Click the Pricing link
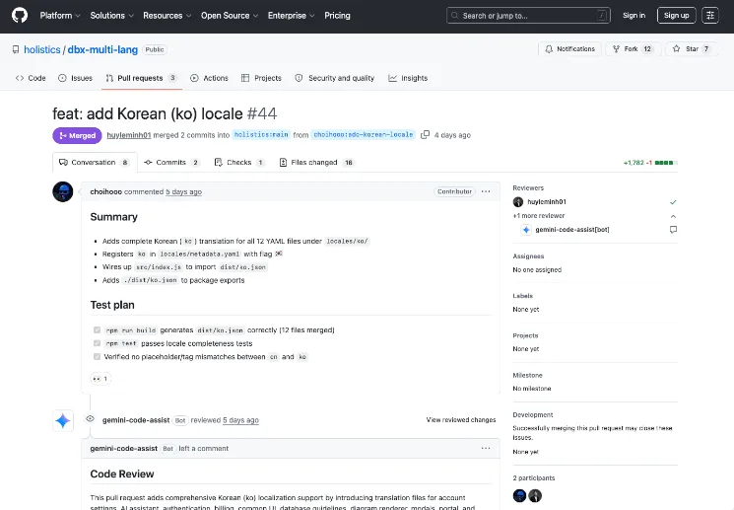Viewport: 734px width, 510px height. pyautogui.click(x=337, y=16)
